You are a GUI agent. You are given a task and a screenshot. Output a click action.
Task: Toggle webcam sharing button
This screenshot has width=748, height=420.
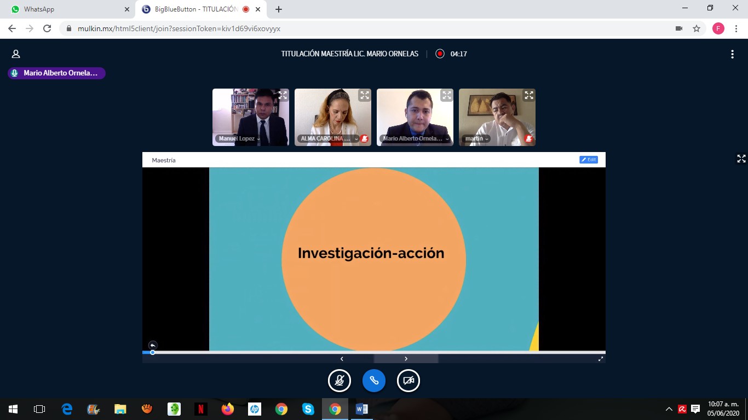(x=408, y=381)
